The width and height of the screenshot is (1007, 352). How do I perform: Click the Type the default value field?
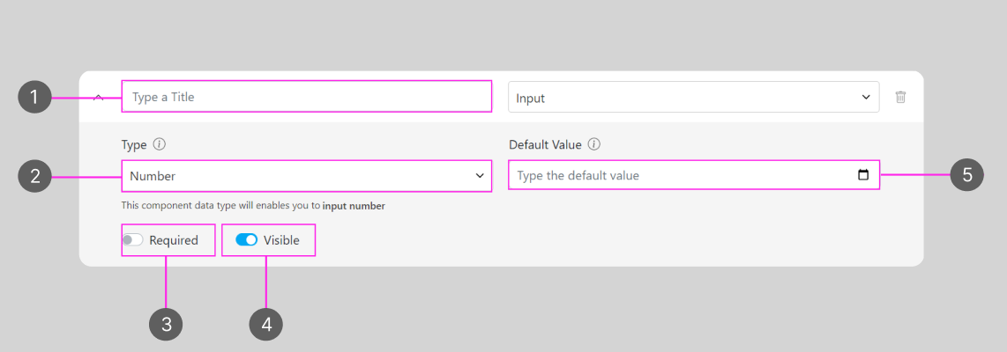[679, 175]
